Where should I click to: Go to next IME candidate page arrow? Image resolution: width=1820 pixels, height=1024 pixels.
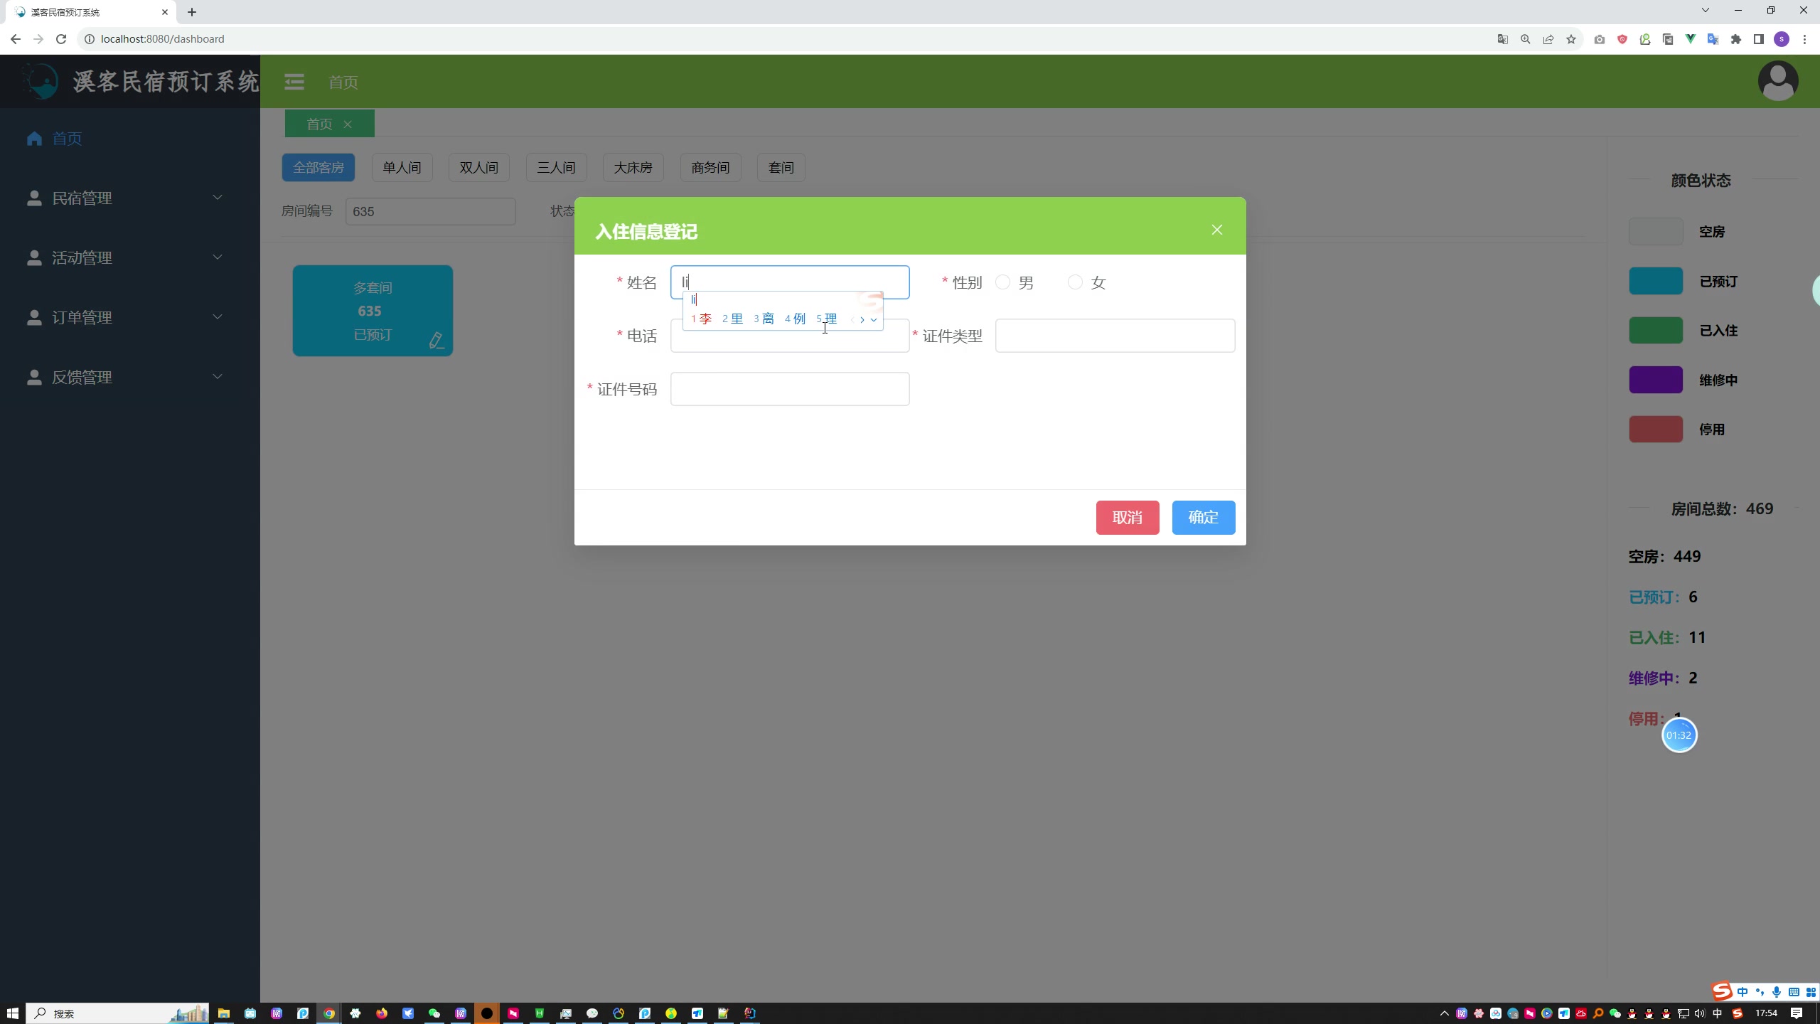click(x=862, y=320)
